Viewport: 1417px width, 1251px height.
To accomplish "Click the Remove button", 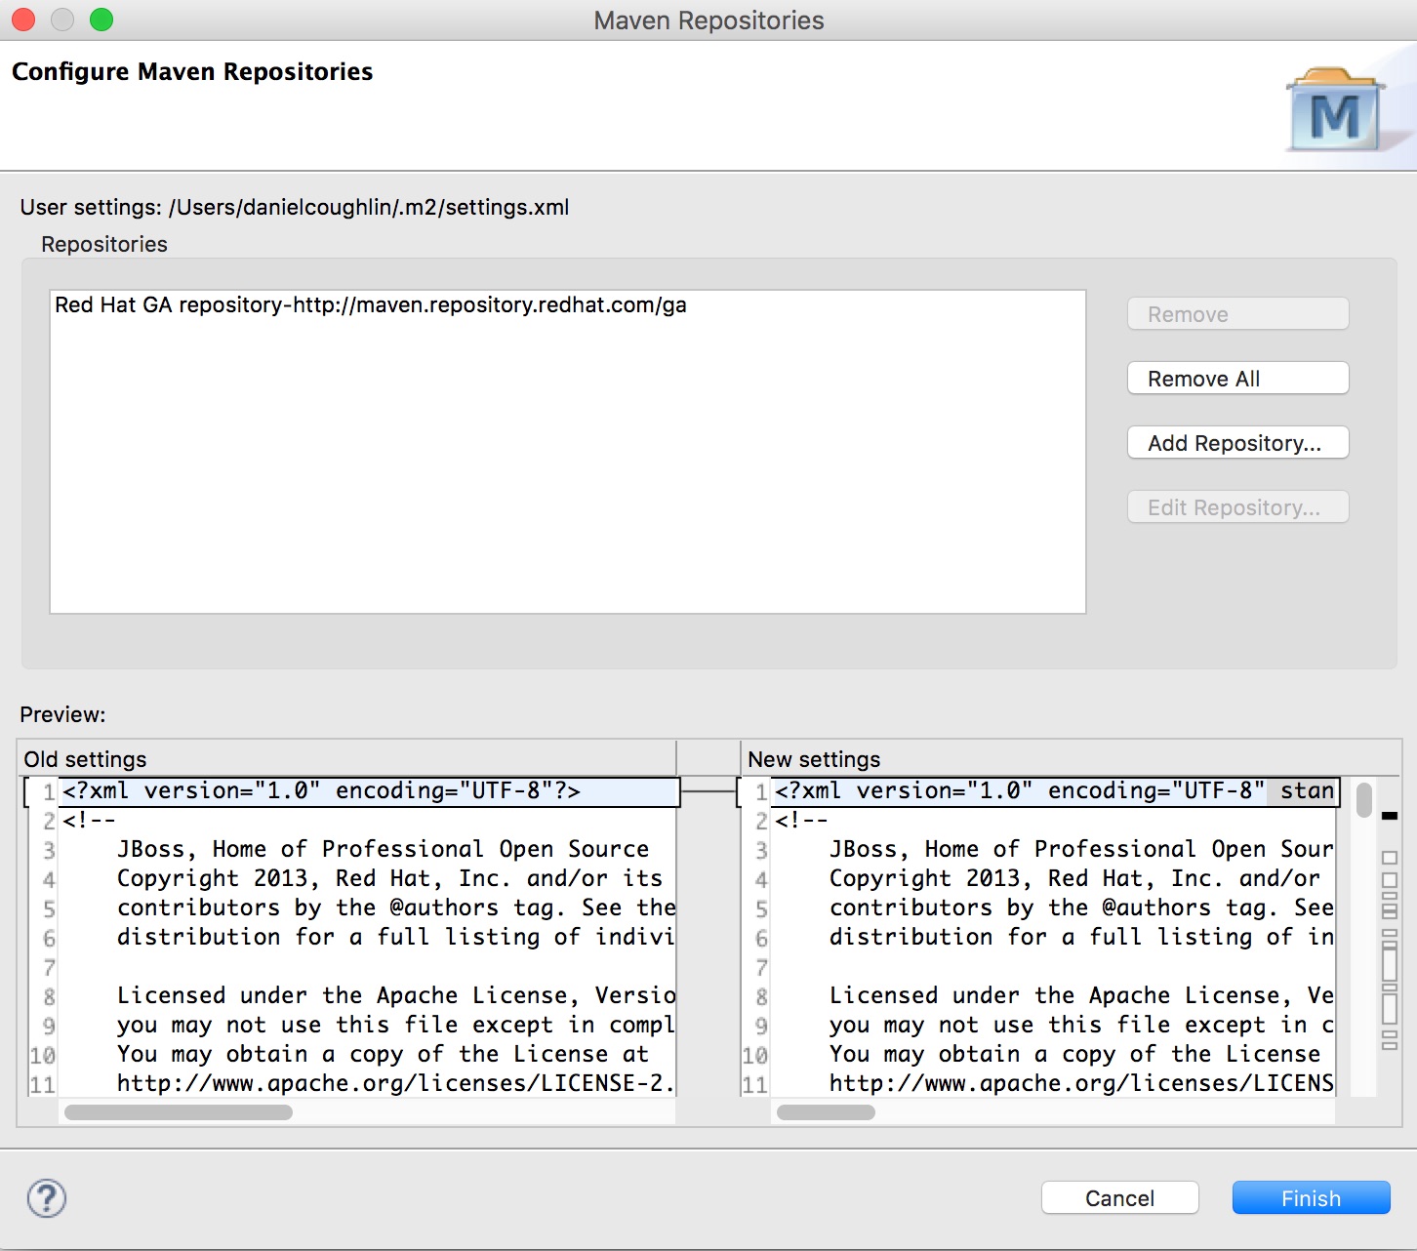I will (x=1237, y=314).
